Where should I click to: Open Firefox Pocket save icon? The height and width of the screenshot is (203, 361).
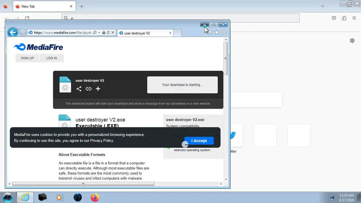pyautogui.click(x=334, y=18)
